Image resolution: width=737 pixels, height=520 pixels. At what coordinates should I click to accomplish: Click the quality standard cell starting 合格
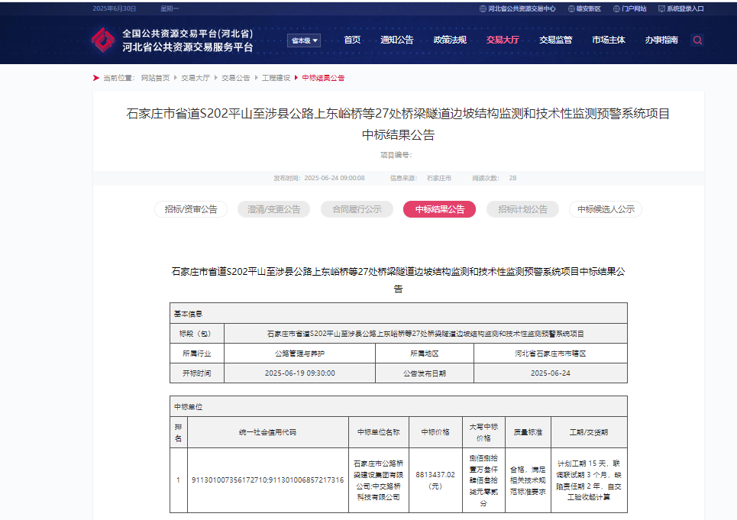pyautogui.click(x=528, y=480)
